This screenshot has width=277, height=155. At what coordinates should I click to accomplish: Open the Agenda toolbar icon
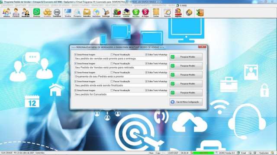[x=167, y=12]
